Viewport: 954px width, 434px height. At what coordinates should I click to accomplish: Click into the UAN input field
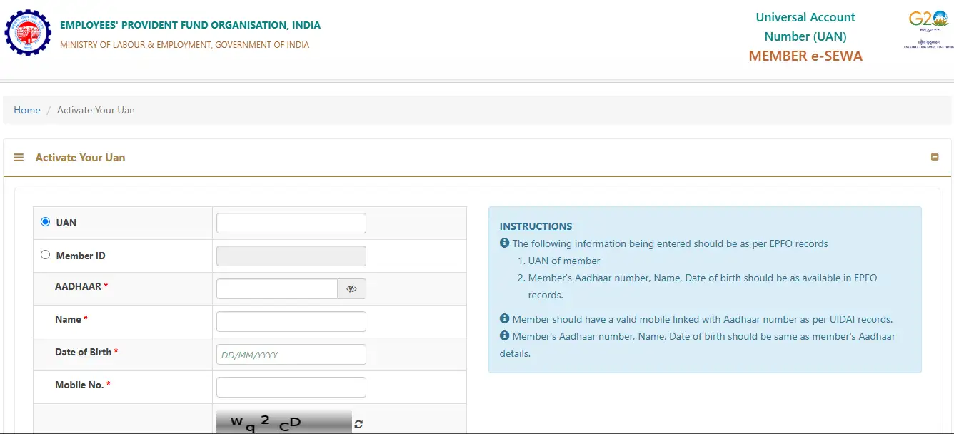point(291,223)
